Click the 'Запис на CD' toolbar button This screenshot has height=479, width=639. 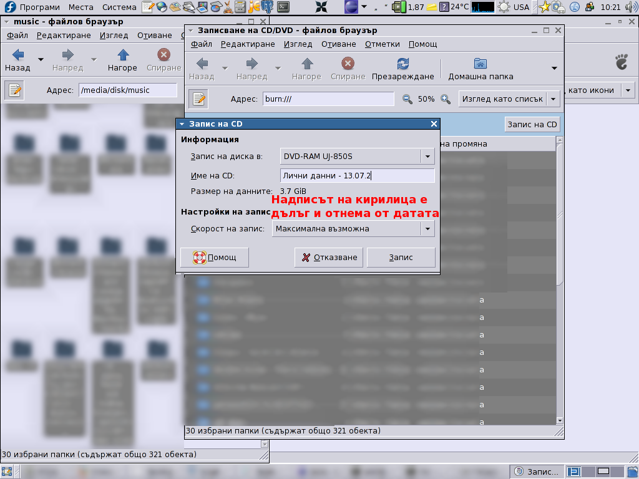(x=532, y=124)
